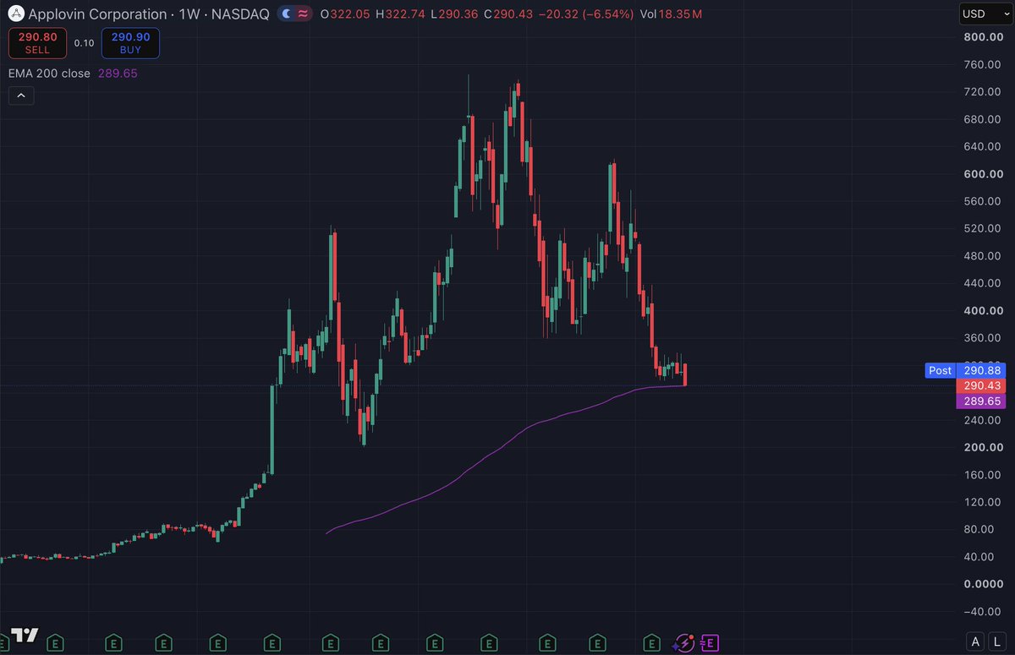The image size is (1015, 655).
Task: Click the post-market moon session icon
Action: [286, 14]
